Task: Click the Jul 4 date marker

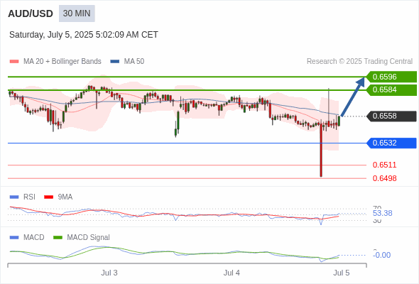Action: point(232,273)
